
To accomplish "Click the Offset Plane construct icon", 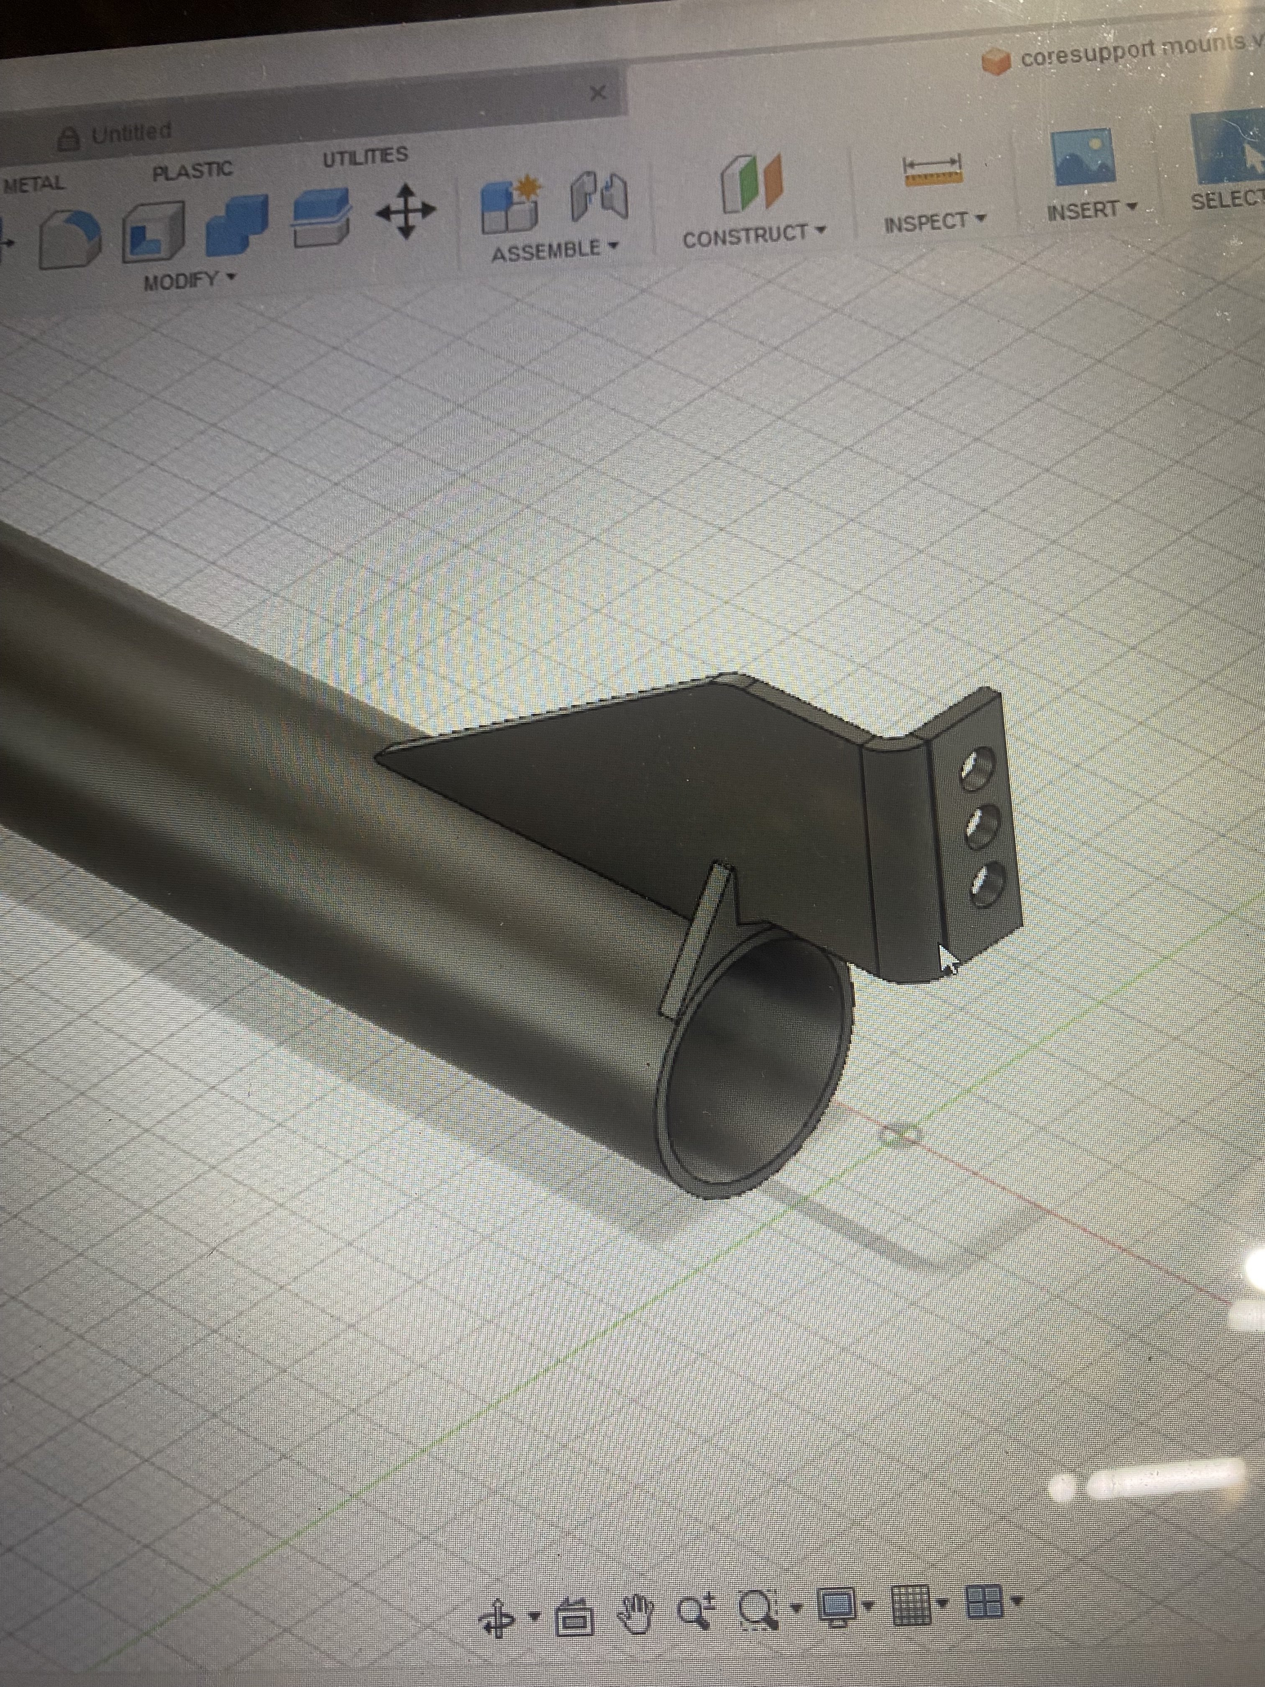I will [x=752, y=183].
